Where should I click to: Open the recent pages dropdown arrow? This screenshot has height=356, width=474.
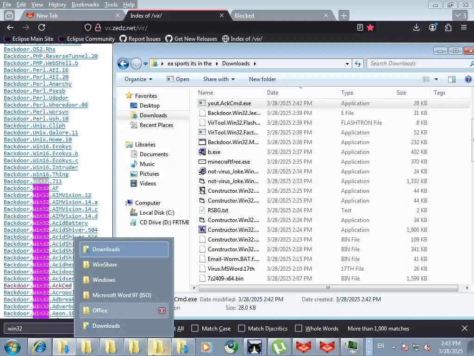point(145,64)
